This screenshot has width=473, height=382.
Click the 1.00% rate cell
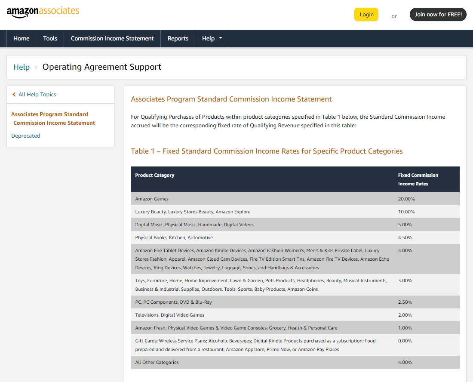[405, 328]
